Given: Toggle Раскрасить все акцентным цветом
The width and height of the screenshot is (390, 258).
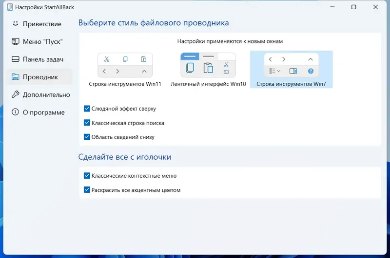Looking at the screenshot, I should [x=87, y=190].
